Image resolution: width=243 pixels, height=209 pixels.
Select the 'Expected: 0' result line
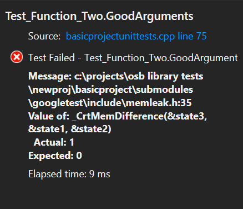click(55, 156)
